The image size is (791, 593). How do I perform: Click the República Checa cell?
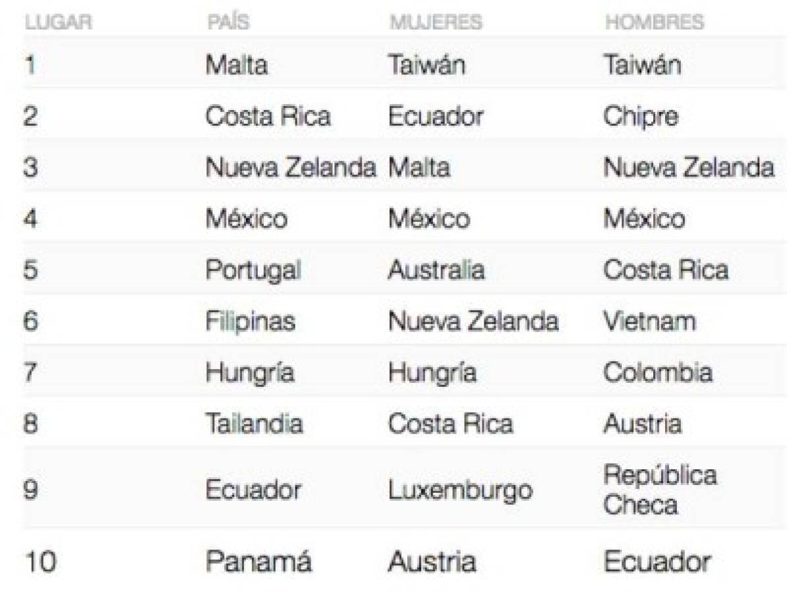pyautogui.click(x=660, y=490)
